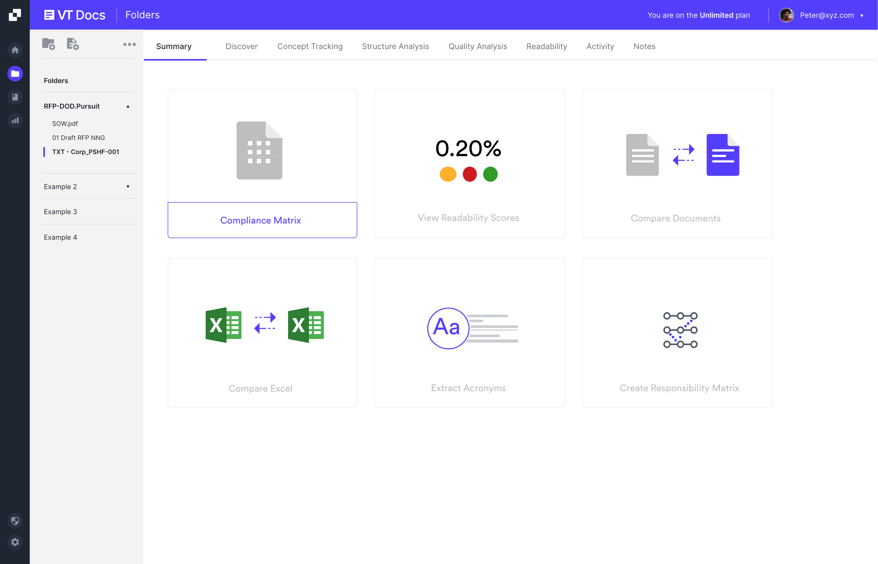878x564 pixels.
Task: Open the three-dot overflow menu in folders panel
Action: click(x=129, y=44)
